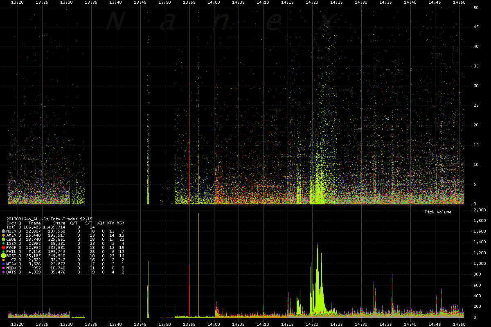Click the 'PHIL' exchange label
491x327 pixels.
11,252
